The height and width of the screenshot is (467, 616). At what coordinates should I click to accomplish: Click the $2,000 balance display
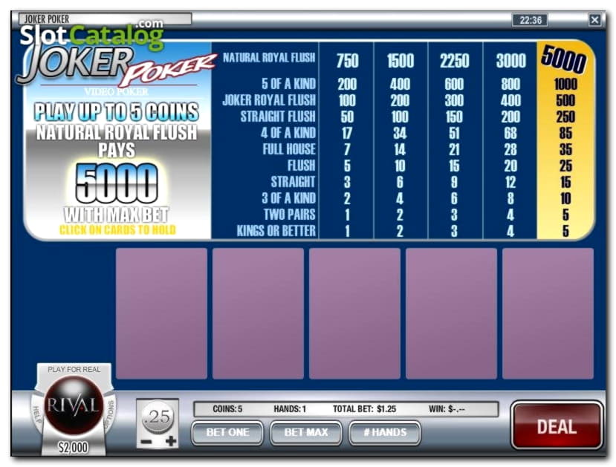pos(74,447)
